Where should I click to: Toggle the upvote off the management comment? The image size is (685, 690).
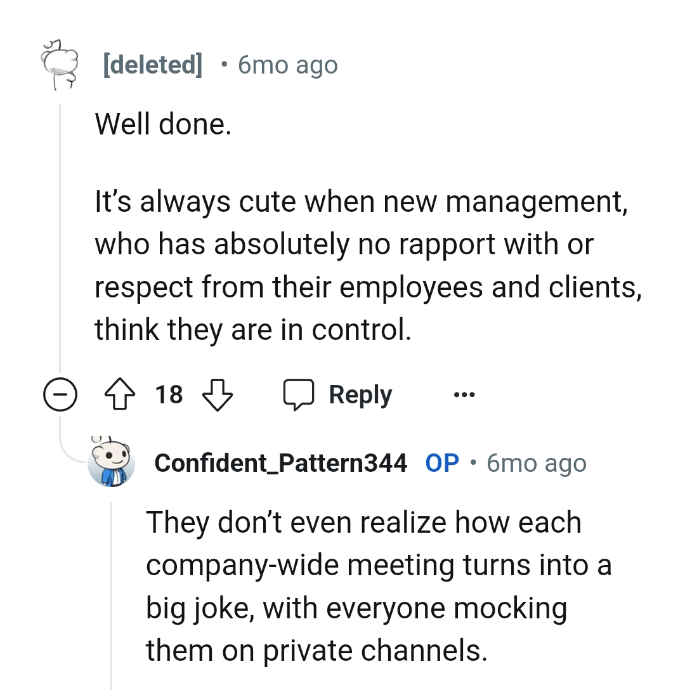(x=119, y=394)
